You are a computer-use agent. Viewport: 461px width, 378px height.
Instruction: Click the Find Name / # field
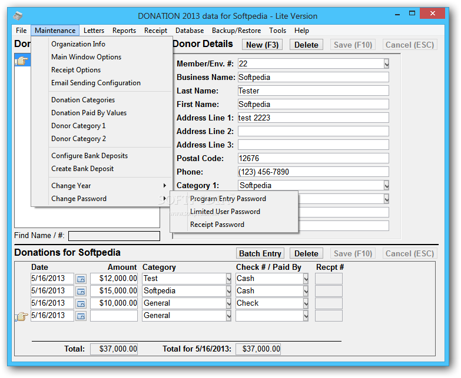114,236
